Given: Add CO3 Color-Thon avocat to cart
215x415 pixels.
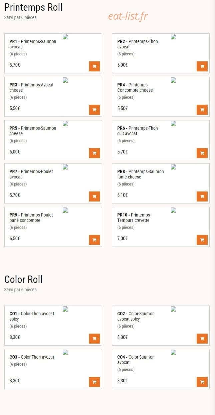Looking at the screenshot, I should [x=94, y=382].
